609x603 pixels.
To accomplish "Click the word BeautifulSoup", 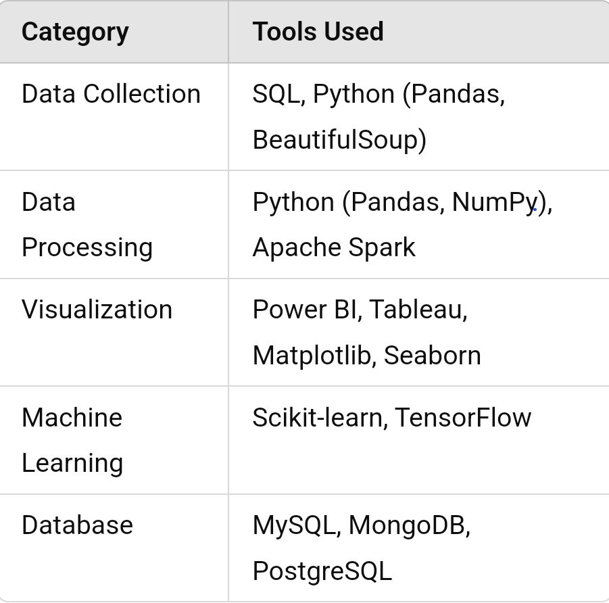I will 339,140.
